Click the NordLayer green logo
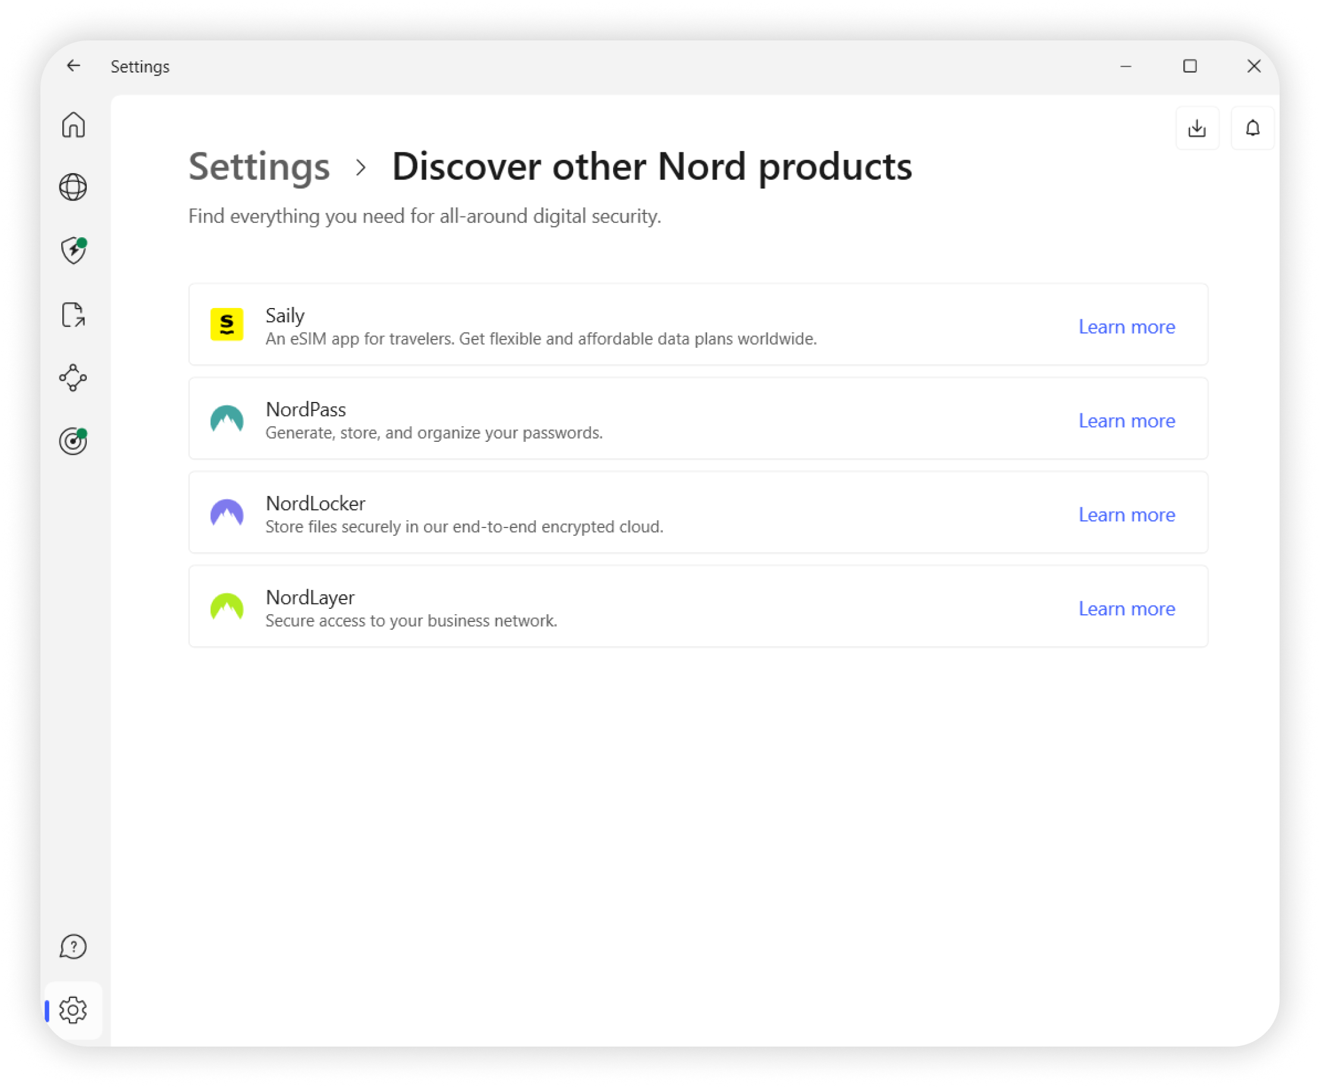 pos(227,607)
